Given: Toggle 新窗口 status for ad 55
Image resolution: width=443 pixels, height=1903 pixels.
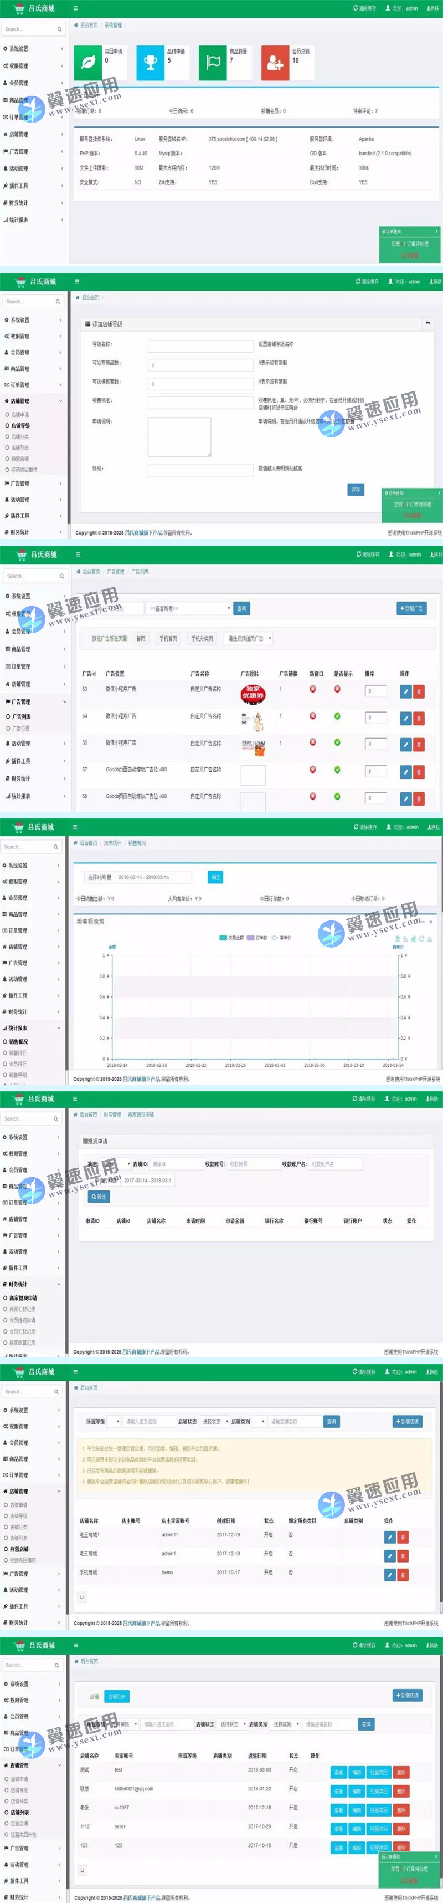Looking at the screenshot, I should click(x=312, y=742).
